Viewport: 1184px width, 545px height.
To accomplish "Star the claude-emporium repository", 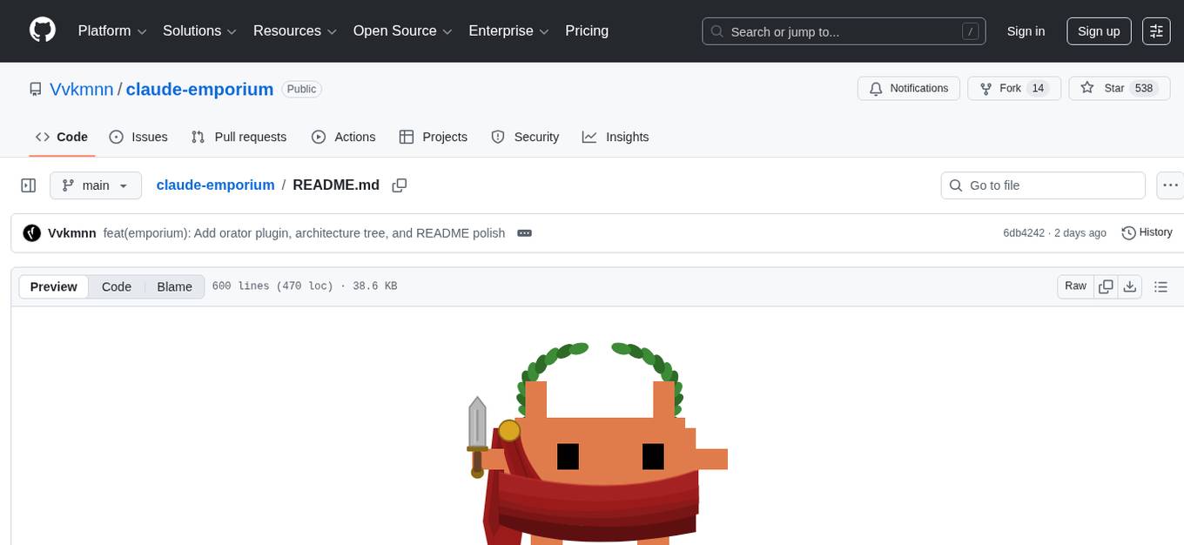I will (x=1120, y=88).
